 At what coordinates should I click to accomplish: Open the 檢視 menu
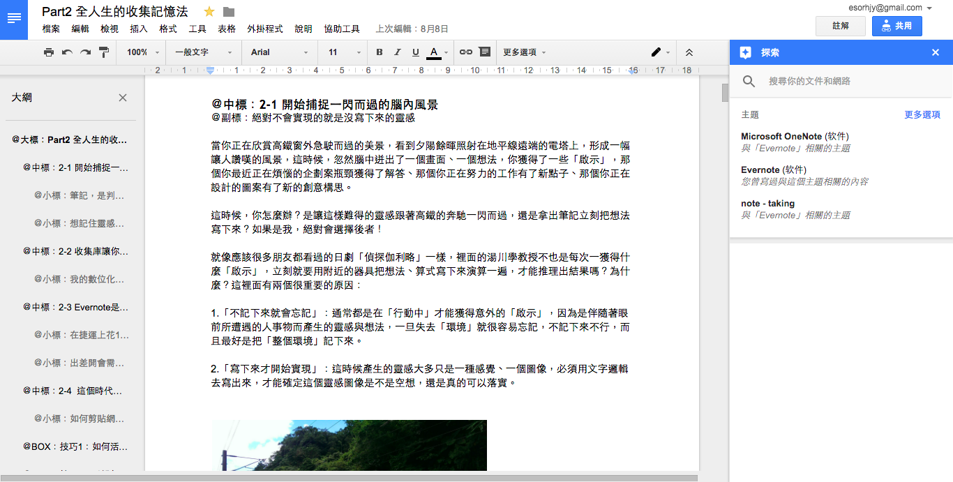(x=110, y=29)
